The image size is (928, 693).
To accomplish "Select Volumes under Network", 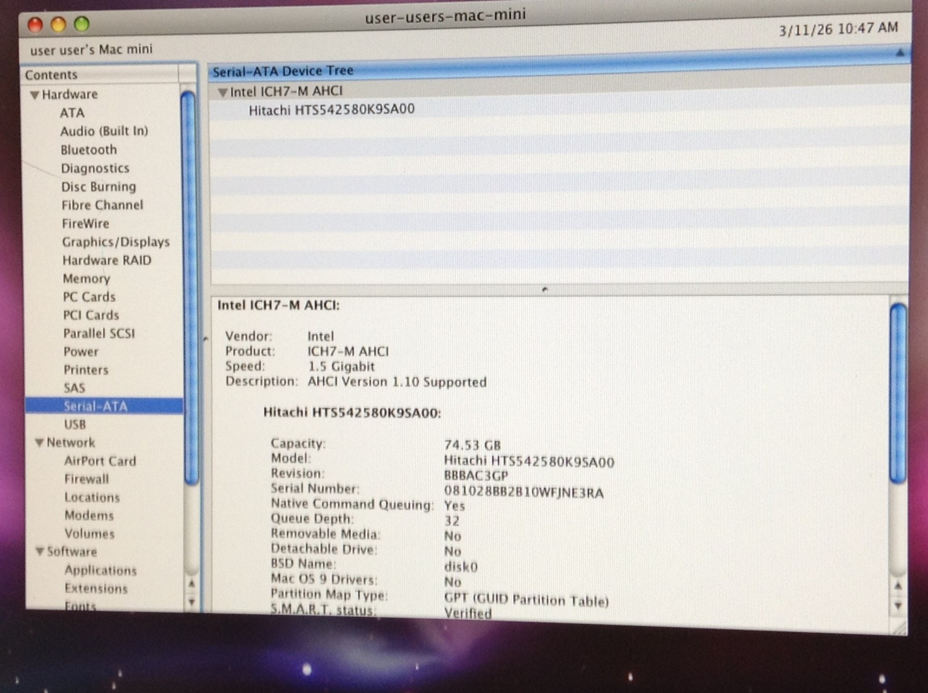I will pos(89,534).
